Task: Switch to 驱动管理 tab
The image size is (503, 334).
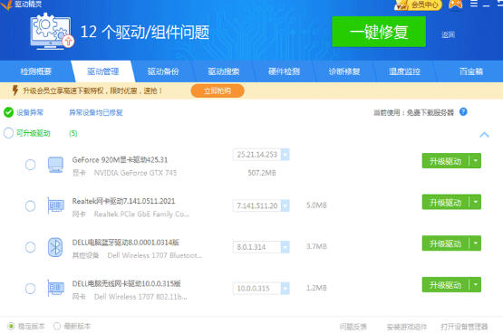Action: point(103,72)
